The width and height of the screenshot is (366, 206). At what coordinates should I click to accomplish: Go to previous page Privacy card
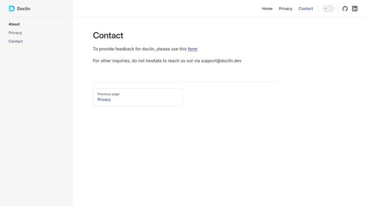[138, 97]
